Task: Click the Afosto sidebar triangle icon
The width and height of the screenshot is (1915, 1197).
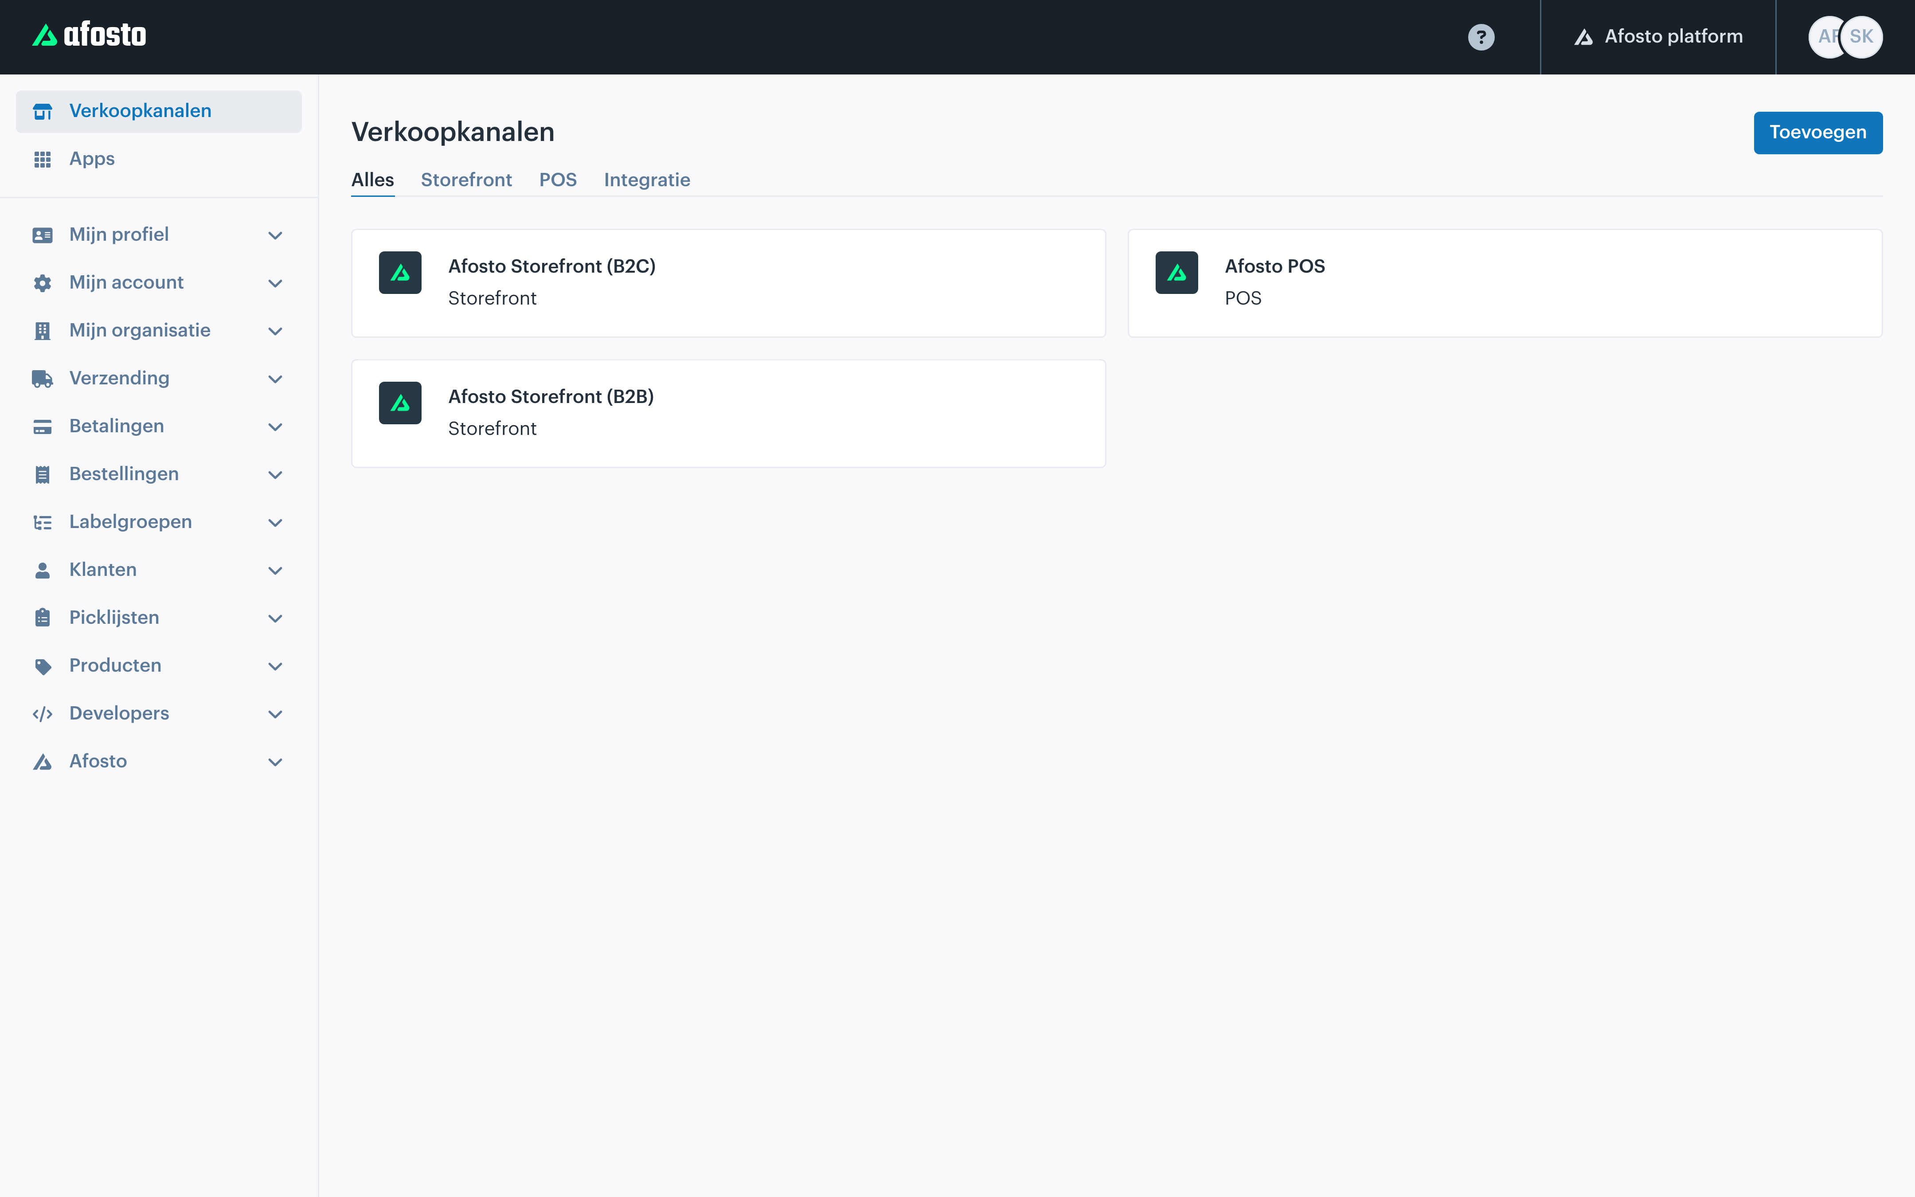Action: (43, 762)
